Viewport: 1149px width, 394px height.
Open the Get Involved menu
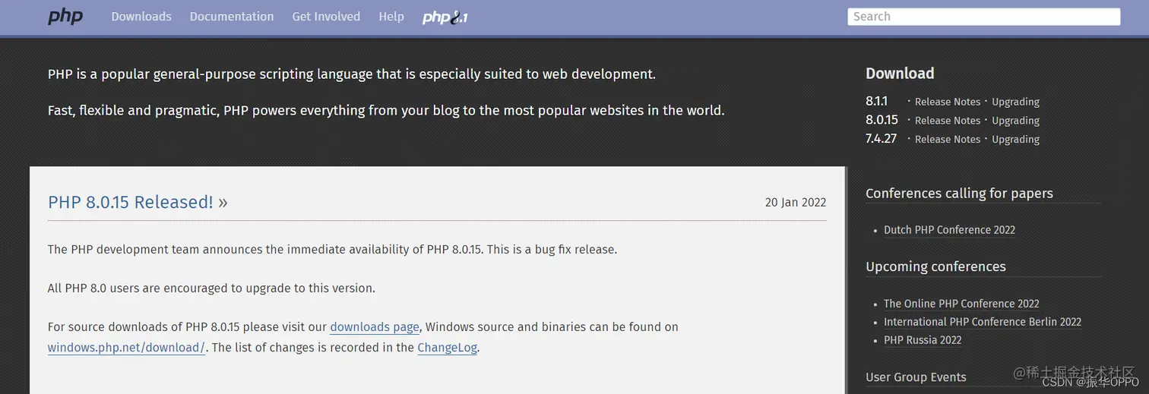click(x=326, y=16)
